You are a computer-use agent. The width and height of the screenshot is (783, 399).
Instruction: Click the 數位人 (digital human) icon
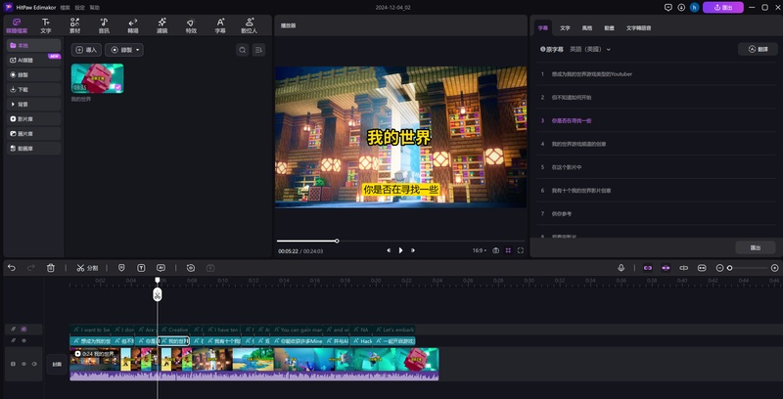pyautogui.click(x=249, y=24)
